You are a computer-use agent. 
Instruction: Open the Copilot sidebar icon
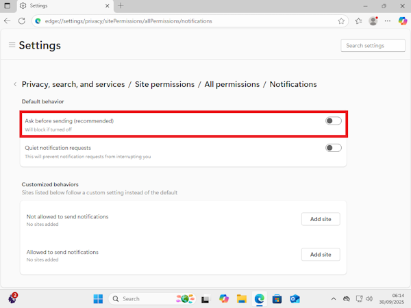pyautogui.click(x=403, y=21)
